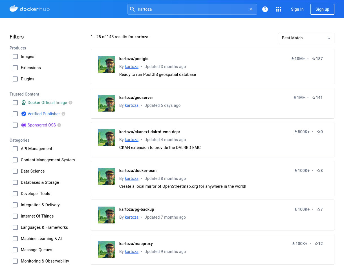Open kartoza publisher link on postgis card
The width and height of the screenshot is (344, 267).
(132, 67)
